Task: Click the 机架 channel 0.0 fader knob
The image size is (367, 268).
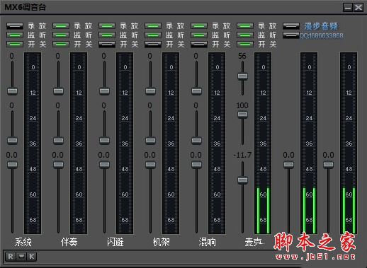Action: [150, 165]
